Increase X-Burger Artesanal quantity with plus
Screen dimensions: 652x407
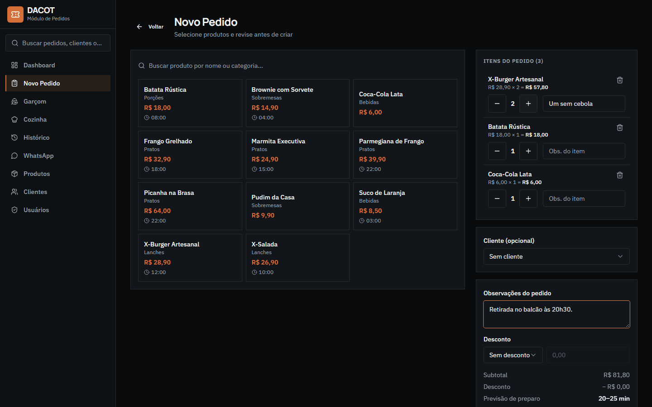pos(528,104)
